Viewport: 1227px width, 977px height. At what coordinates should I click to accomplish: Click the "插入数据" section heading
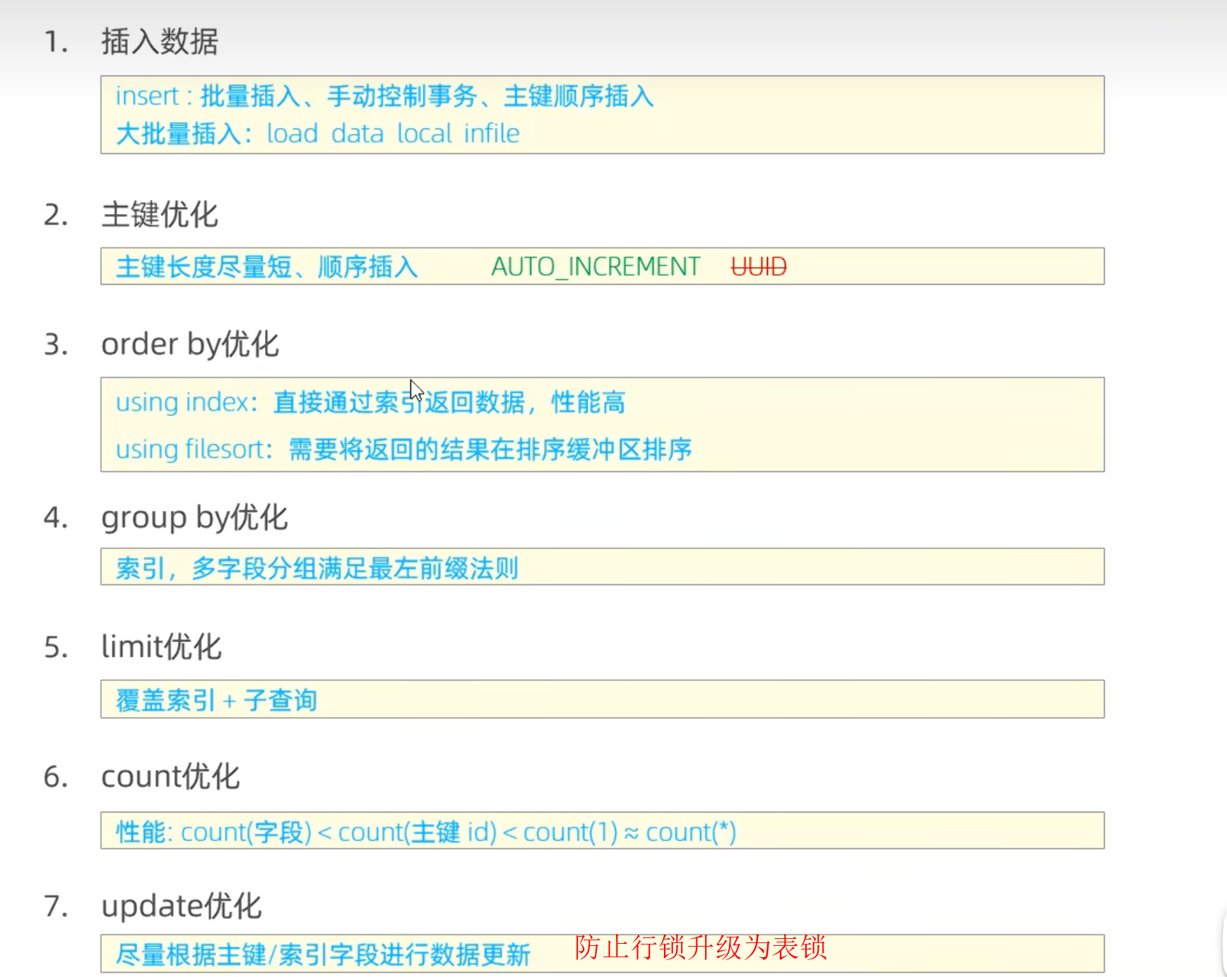tap(159, 42)
